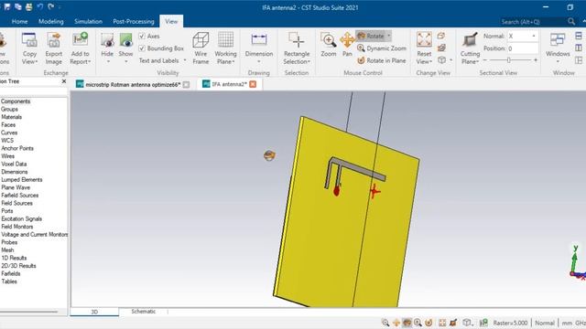Open the Normal axis dropdown
This screenshot has width=586, height=329.
pos(534,37)
